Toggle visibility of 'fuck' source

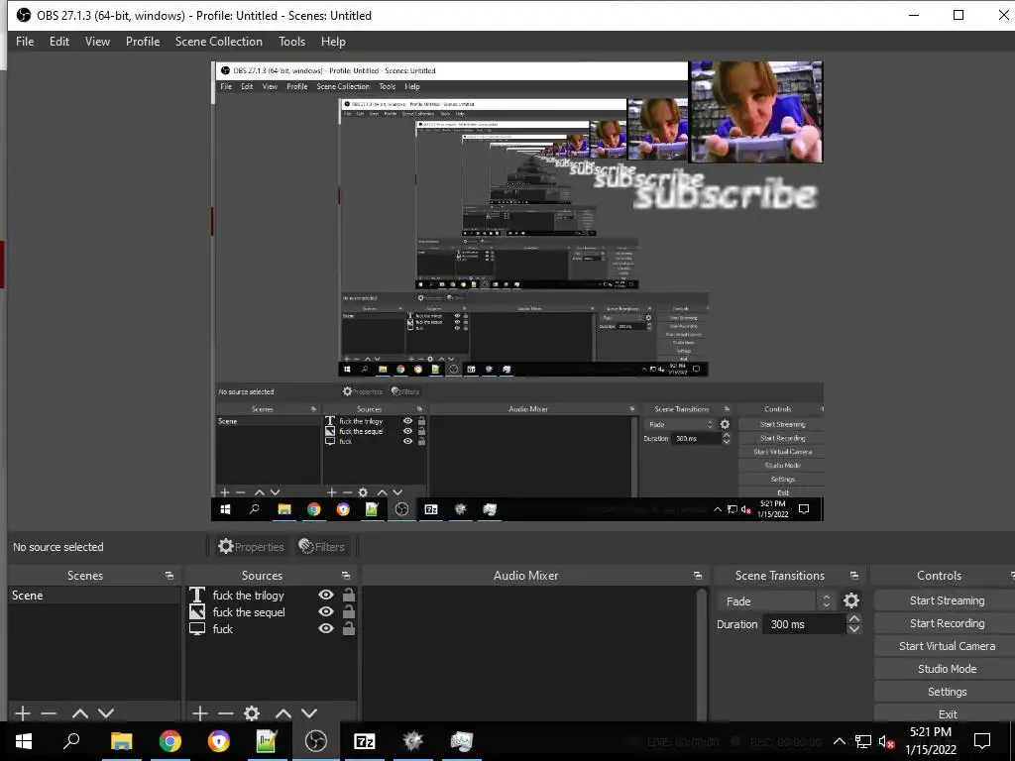click(326, 628)
